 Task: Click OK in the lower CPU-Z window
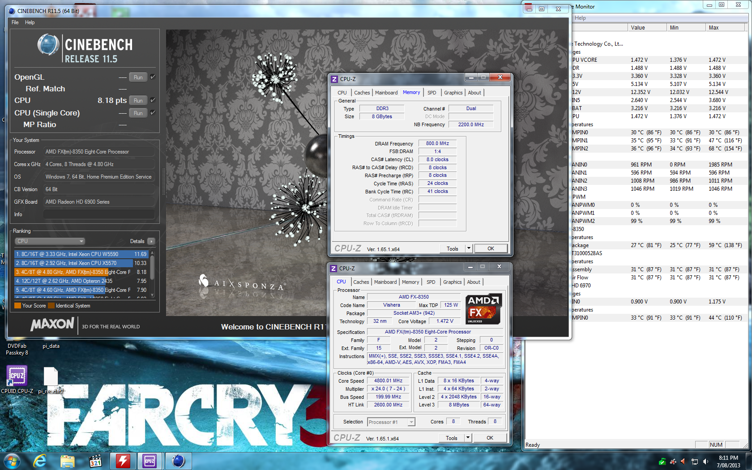[490, 438]
